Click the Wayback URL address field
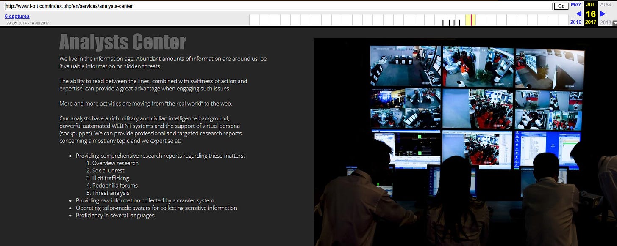The image size is (617, 246). point(278,6)
